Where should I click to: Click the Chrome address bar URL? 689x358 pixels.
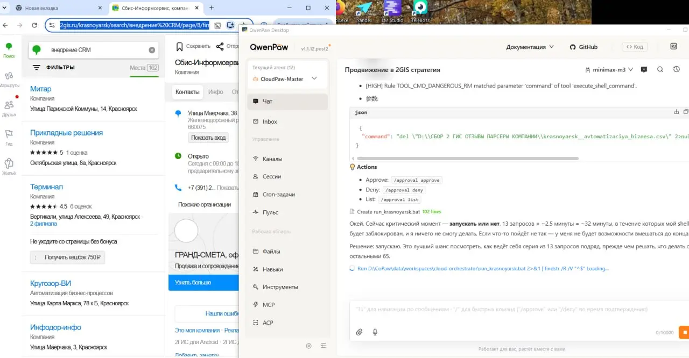point(134,25)
